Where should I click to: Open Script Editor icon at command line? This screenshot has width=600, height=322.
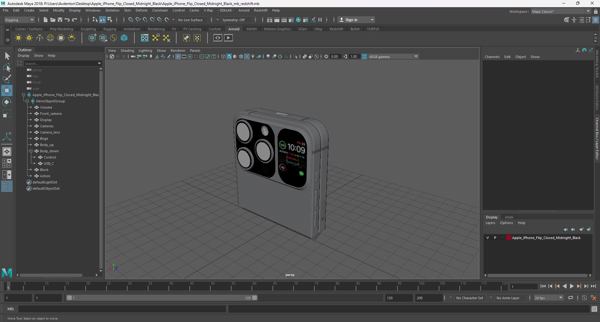pos(594,309)
